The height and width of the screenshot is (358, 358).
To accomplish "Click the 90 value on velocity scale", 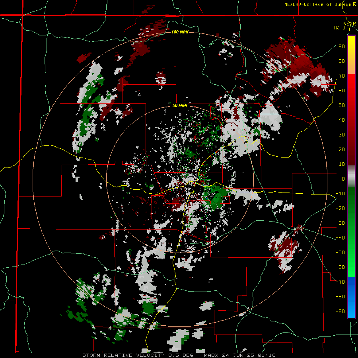I will [342, 47].
